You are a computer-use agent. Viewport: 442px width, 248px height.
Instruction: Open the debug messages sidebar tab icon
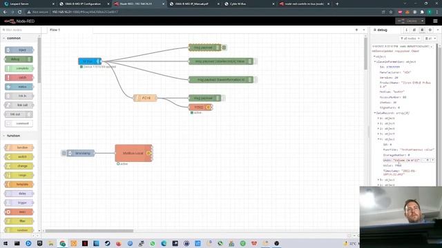point(422,30)
